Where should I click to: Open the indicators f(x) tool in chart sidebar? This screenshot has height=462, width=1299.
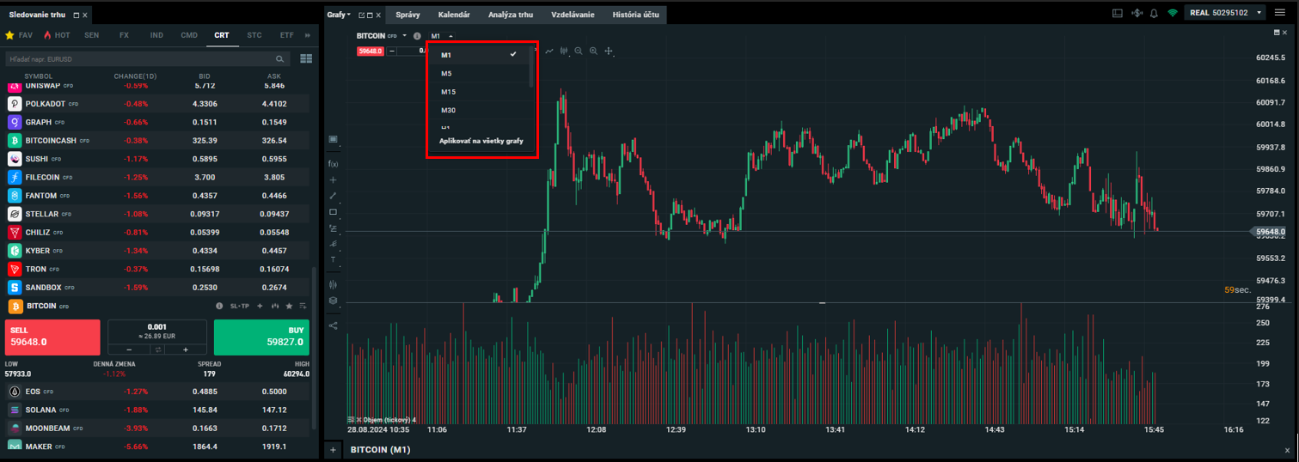tap(334, 163)
